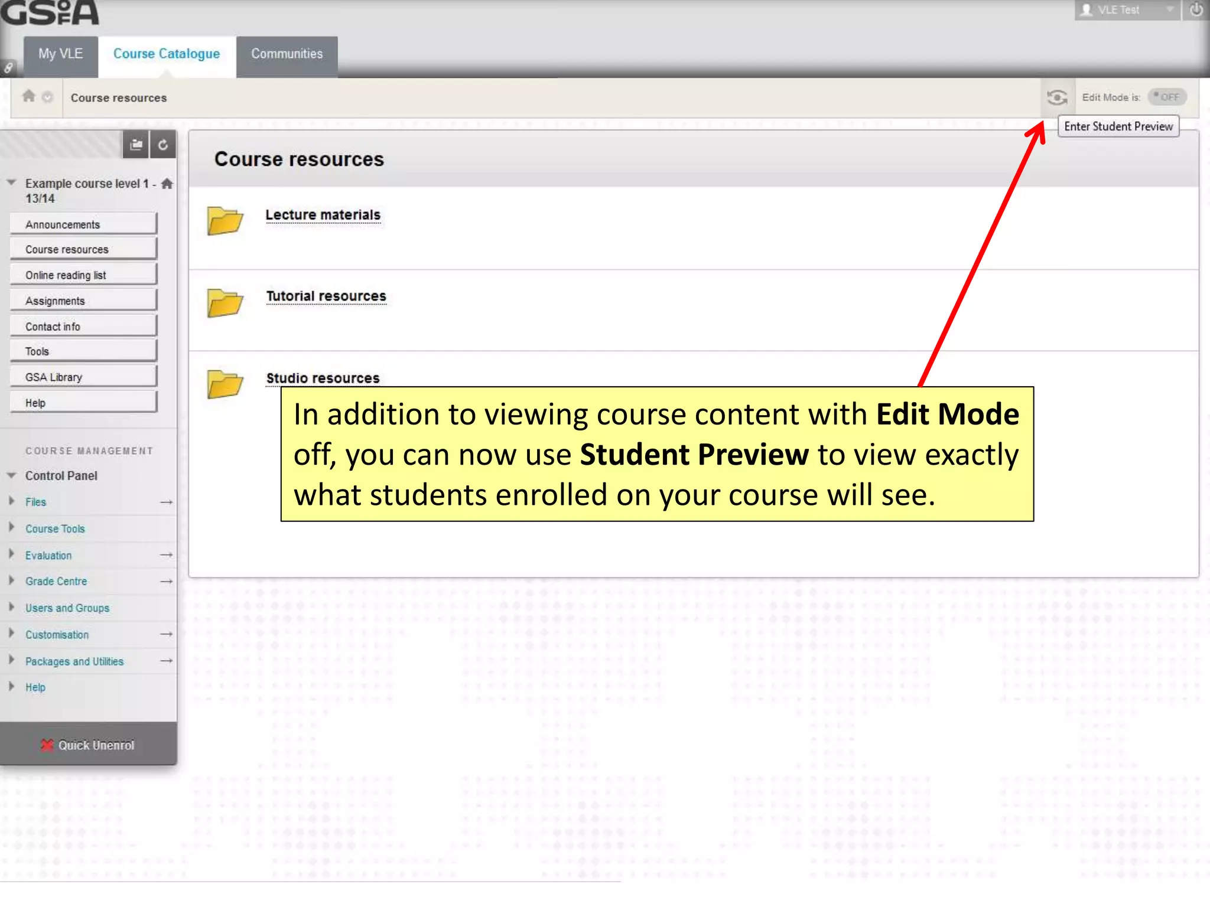Click the Customisation arrow icon
The height and width of the screenshot is (907, 1210).
pyautogui.click(x=166, y=634)
